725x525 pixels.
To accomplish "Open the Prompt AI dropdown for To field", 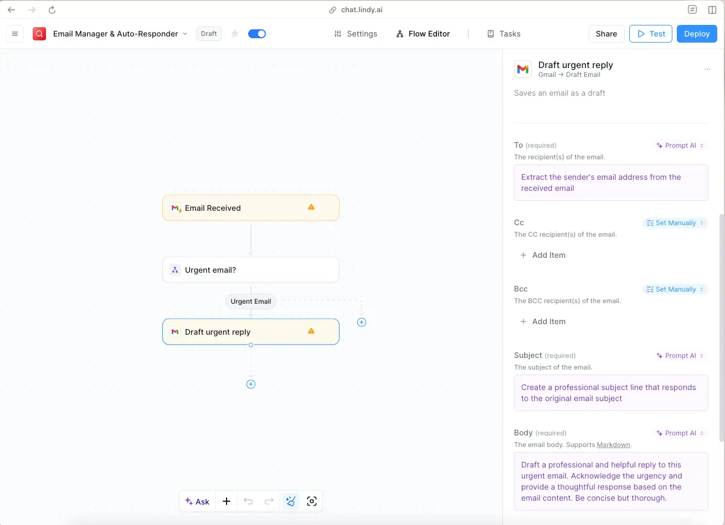I will [x=680, y=145].
